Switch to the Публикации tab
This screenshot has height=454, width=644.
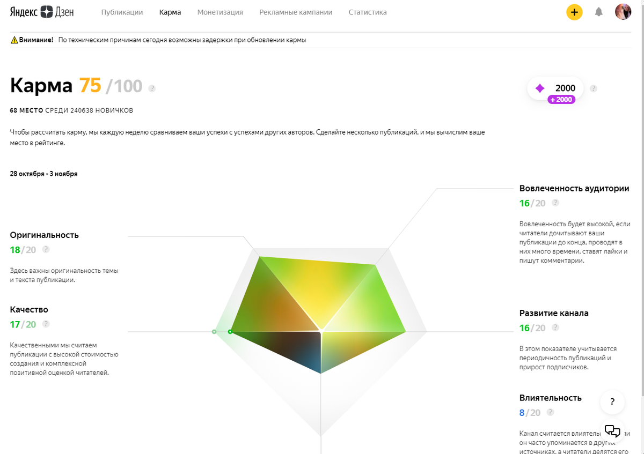[x=122, y=12]
